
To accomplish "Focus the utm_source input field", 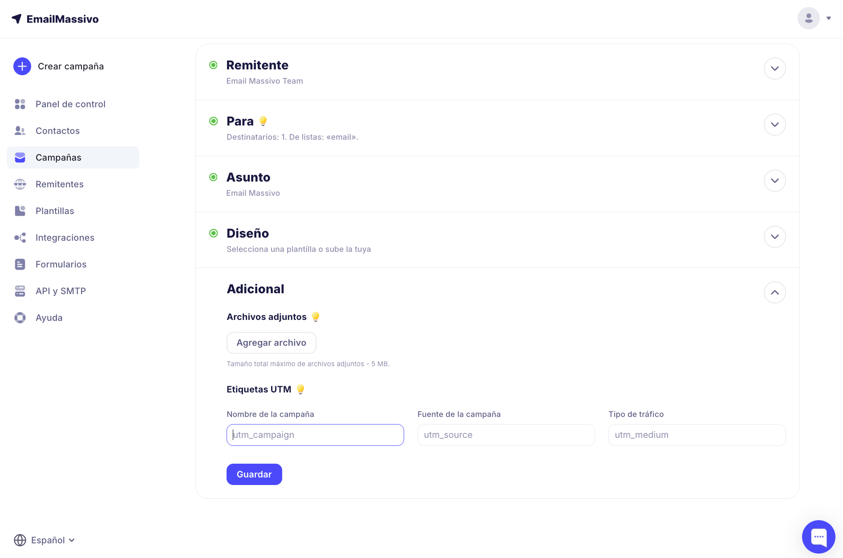I will 506,435.
